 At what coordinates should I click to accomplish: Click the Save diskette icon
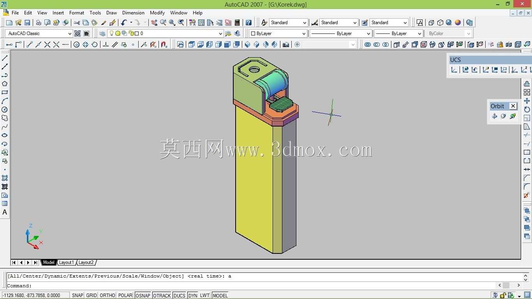click(27, 23)
